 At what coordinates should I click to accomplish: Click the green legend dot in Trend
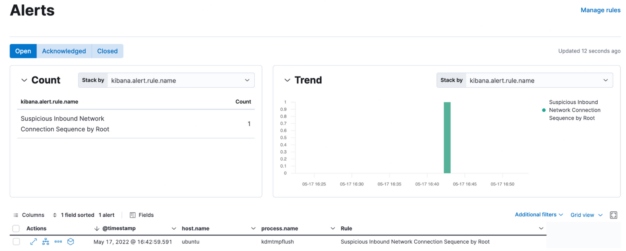[x=543, y=110]
